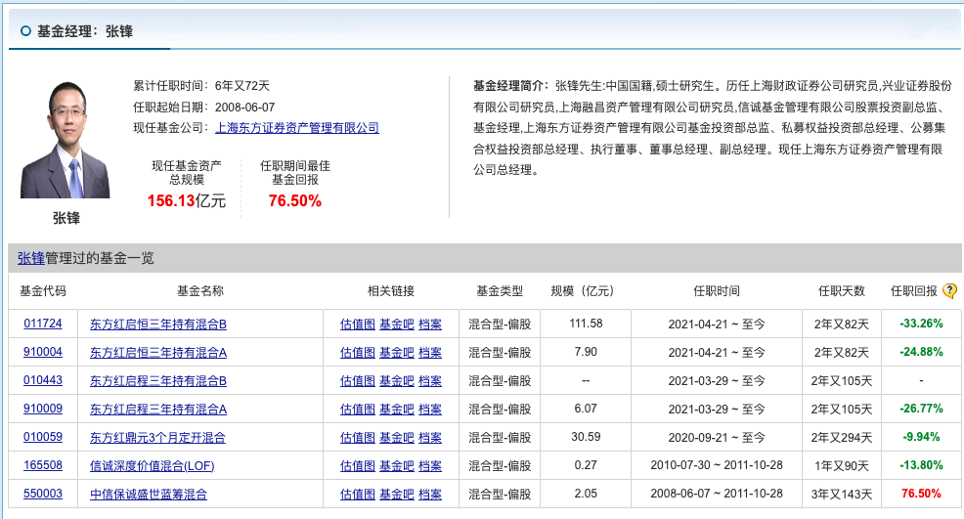Image resolution: width=964 pixels, height=519 pixels.
Task: Open fund code 010443 link
Action: point(43,380)
